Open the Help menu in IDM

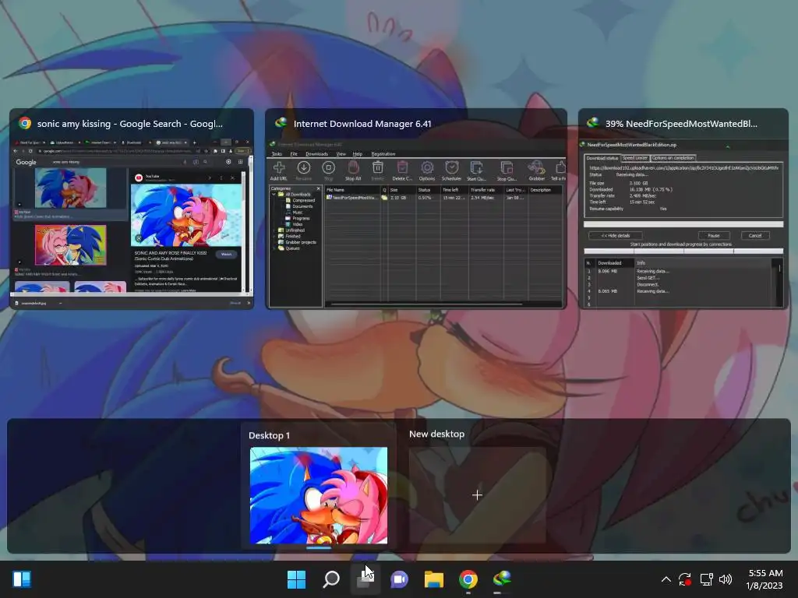(x=357, y=153)
